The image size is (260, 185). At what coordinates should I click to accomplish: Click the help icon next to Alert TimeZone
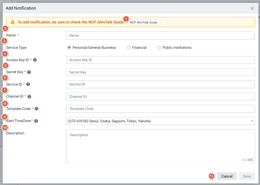point(36,121)
